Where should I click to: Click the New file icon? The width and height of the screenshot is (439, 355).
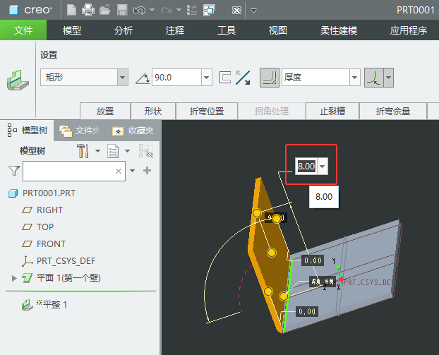click(71, 11)
